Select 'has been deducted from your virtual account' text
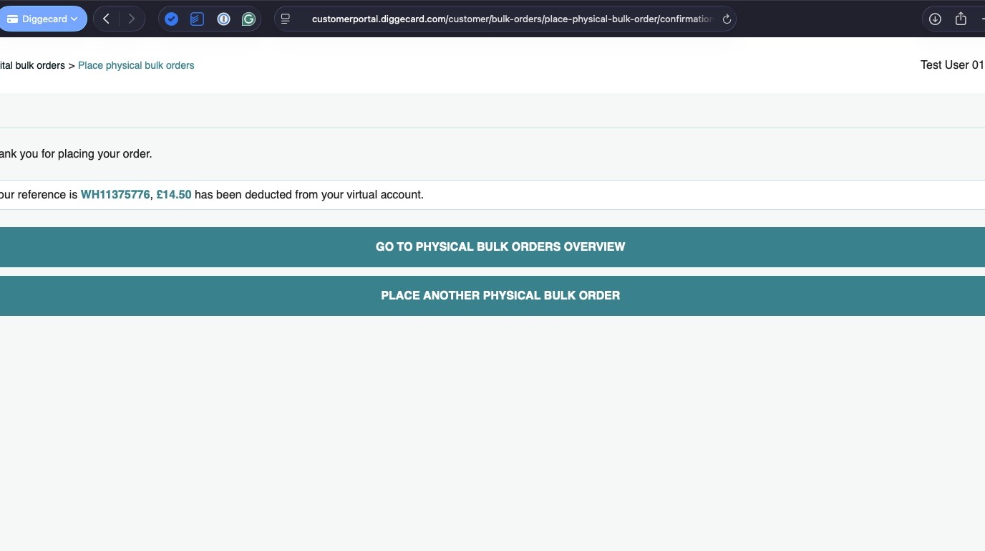The image size is (985, 551). click(309, 194)
